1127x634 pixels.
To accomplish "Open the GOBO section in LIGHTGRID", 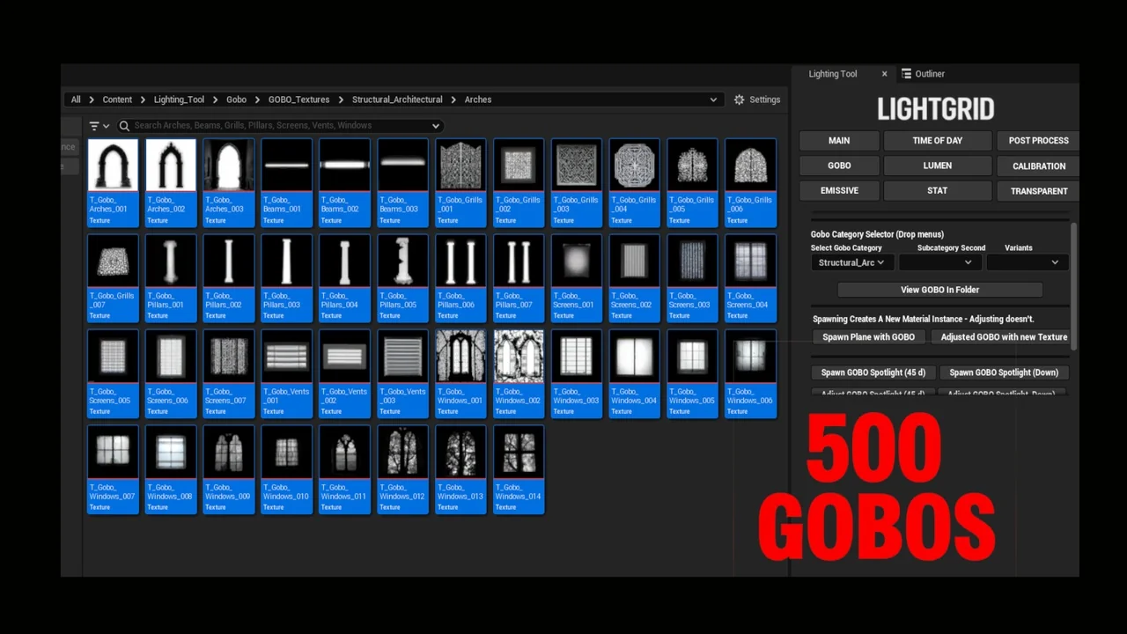I will tap(839, 165).
